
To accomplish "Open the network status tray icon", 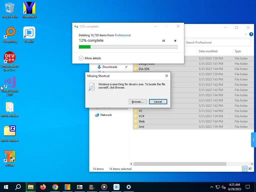I will click(x=218, y=187).
